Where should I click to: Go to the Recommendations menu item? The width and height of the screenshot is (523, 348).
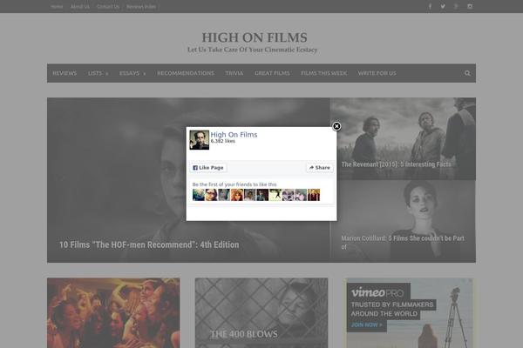click(x=185, y=73)
